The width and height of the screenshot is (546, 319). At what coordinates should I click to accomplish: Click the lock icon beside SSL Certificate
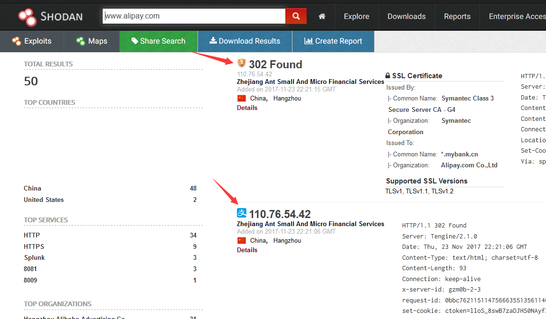(x=387, y=75)
